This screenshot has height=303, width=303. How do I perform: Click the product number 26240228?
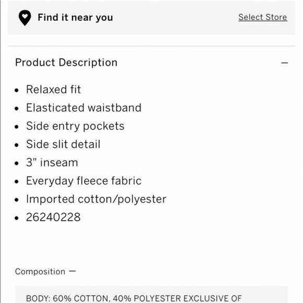coord(53,217)
